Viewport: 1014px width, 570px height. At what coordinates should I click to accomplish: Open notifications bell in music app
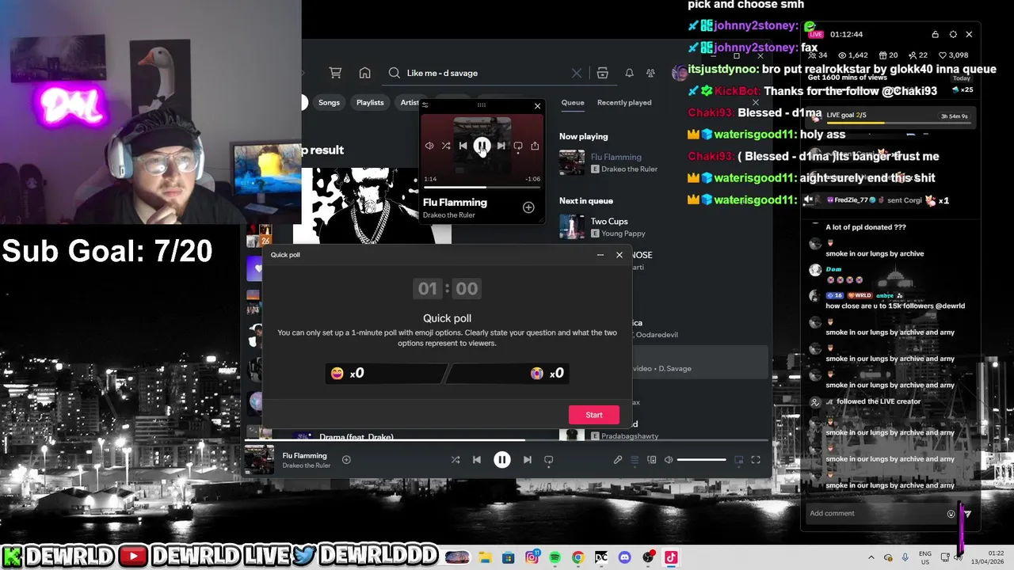click(x=629, y=73)
